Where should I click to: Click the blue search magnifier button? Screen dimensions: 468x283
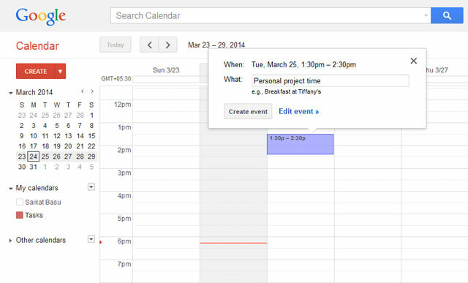click(x=447, y=15)
